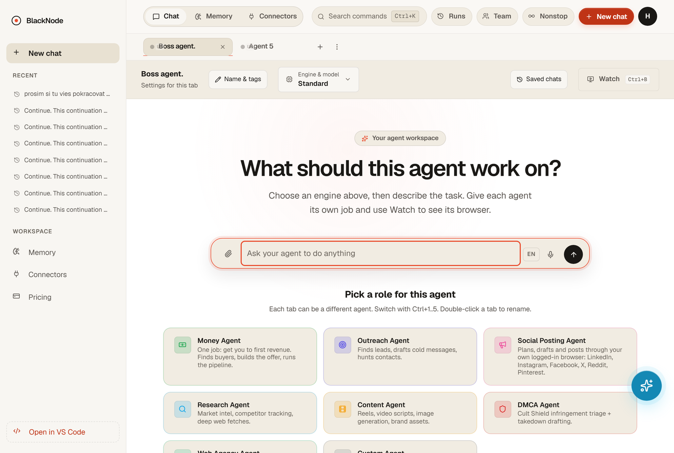Screen dimensions: 674x453
Task: Click the 'Your agent workspace' badge
Action: coord(400,138)
